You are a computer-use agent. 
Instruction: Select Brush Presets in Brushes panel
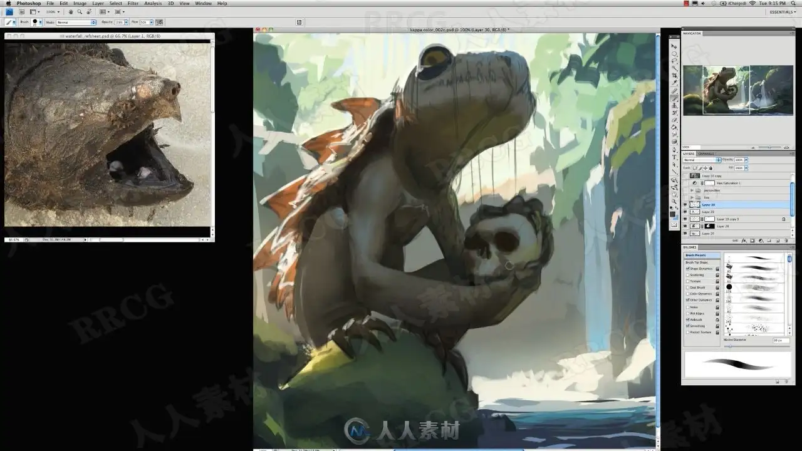click(x=702, y=256)
